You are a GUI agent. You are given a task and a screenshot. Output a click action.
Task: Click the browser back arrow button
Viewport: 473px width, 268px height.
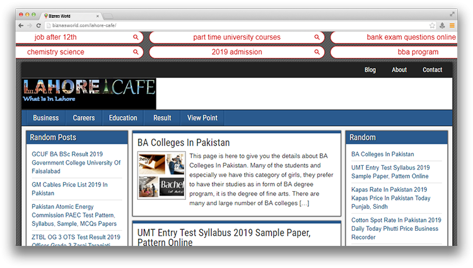(21, 25)
